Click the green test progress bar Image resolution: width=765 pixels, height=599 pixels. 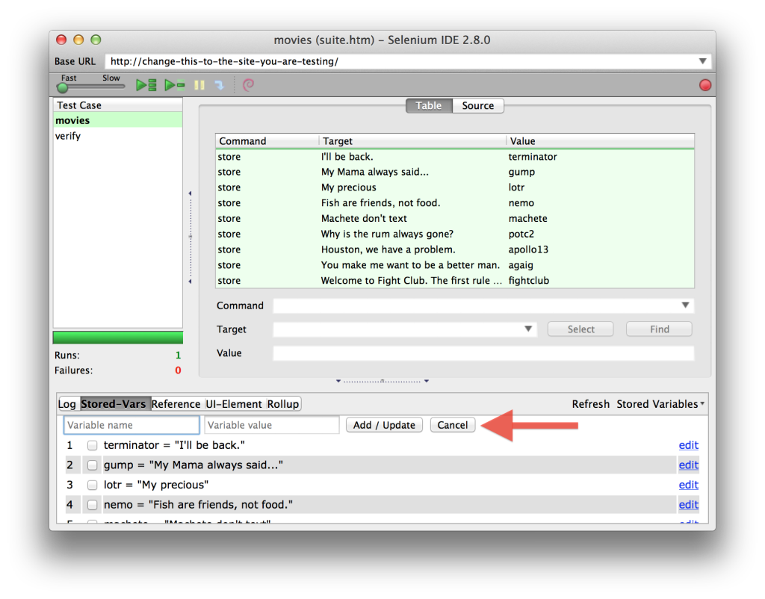[117, 338]
